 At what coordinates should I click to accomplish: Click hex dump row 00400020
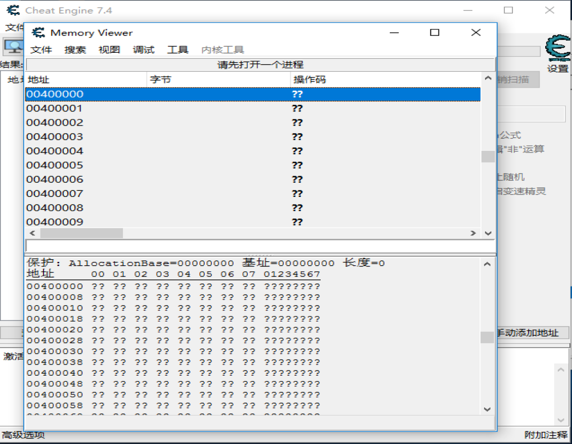[173, 330]
